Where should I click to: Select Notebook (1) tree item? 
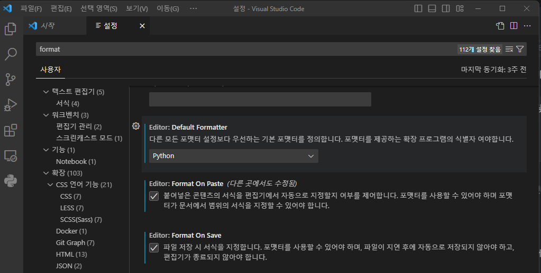pos(76,162)
